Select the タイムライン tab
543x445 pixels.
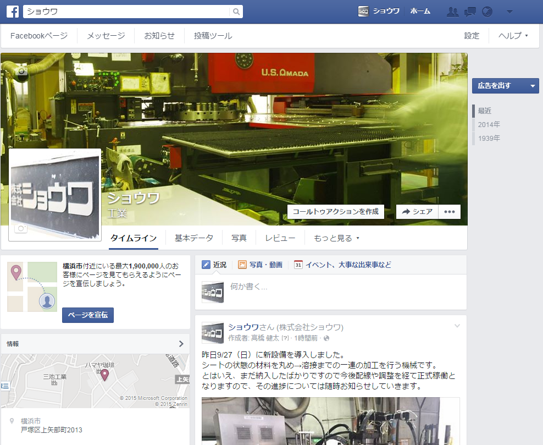point(134,238)
